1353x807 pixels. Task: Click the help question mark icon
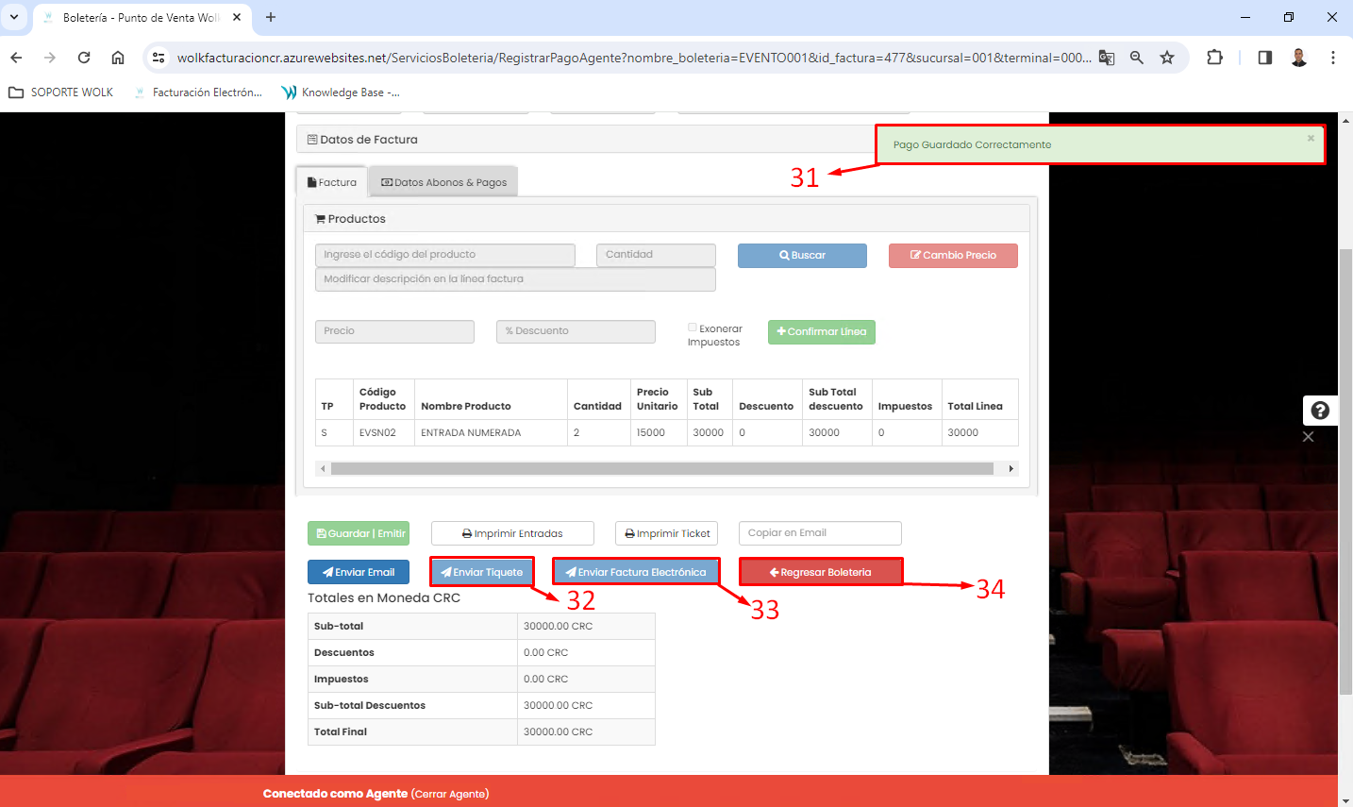click(1321, 411)
